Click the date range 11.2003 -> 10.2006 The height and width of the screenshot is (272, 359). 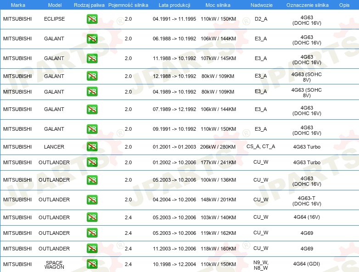[x=174, y=249]
